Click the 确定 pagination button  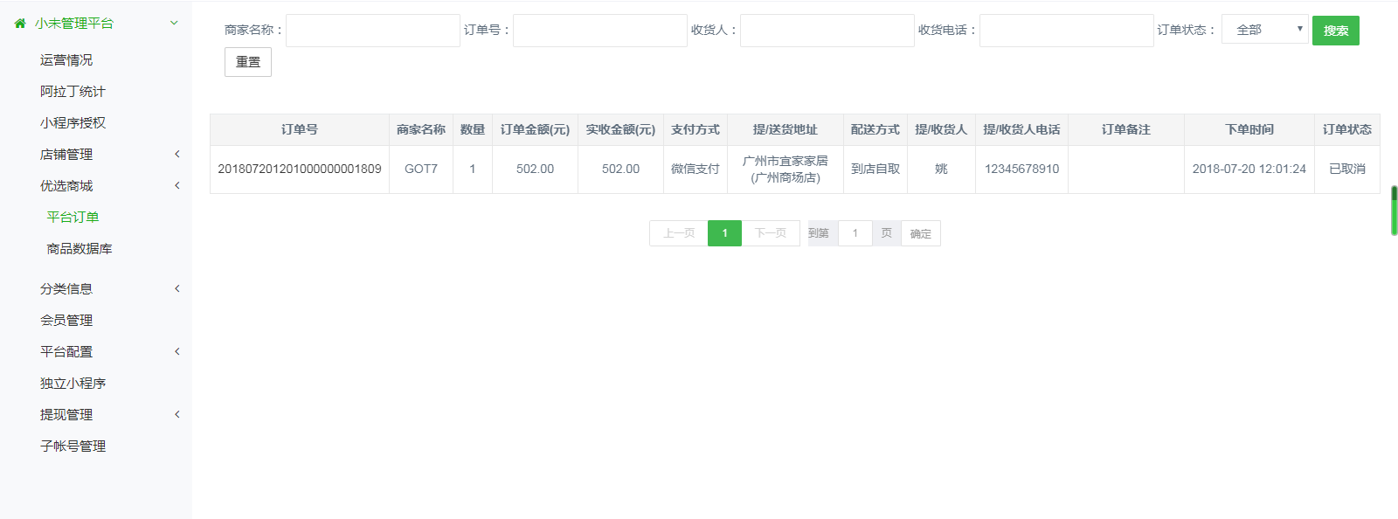[x=920, y=233]
